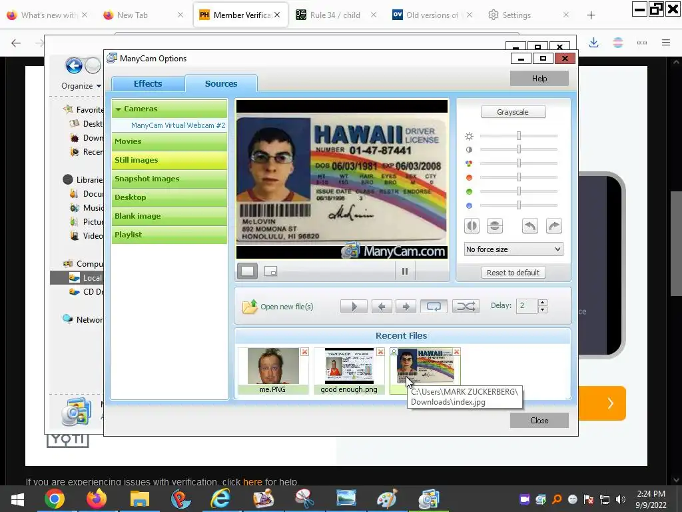Expand the Movies source section

[169, 141]
